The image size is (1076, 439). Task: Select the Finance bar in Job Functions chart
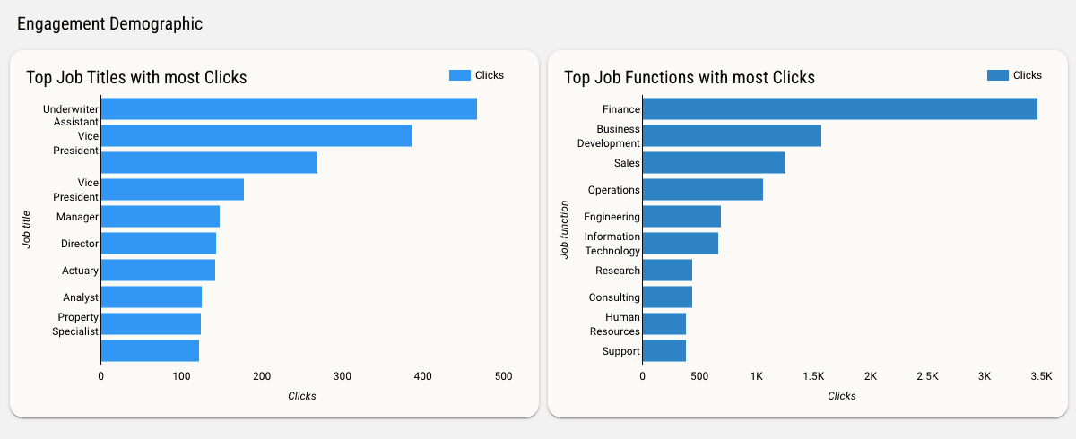(840, 109)
